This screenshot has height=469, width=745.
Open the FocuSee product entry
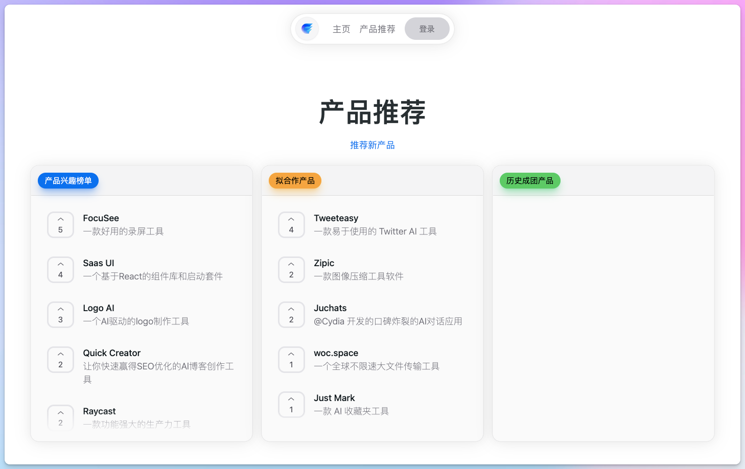(x=101, y=218)
